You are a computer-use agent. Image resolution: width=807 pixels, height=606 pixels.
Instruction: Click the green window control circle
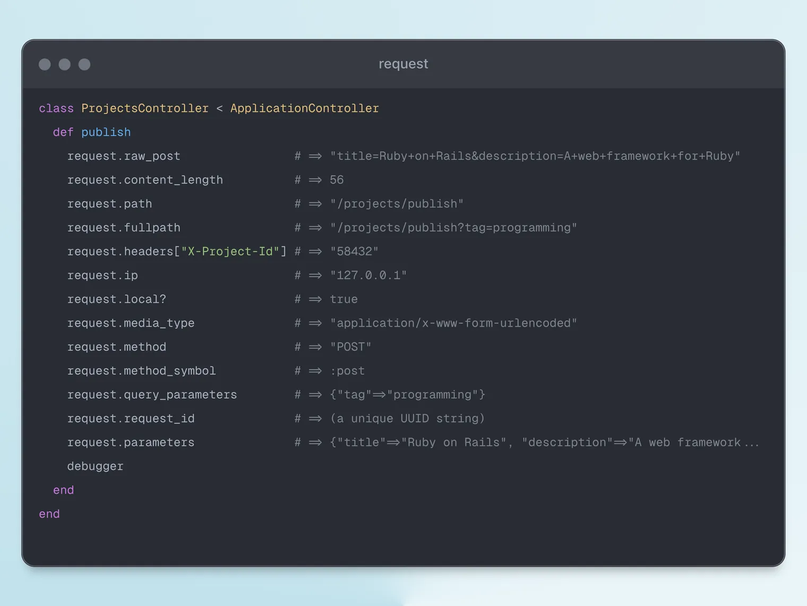click(x=84, y=64)
